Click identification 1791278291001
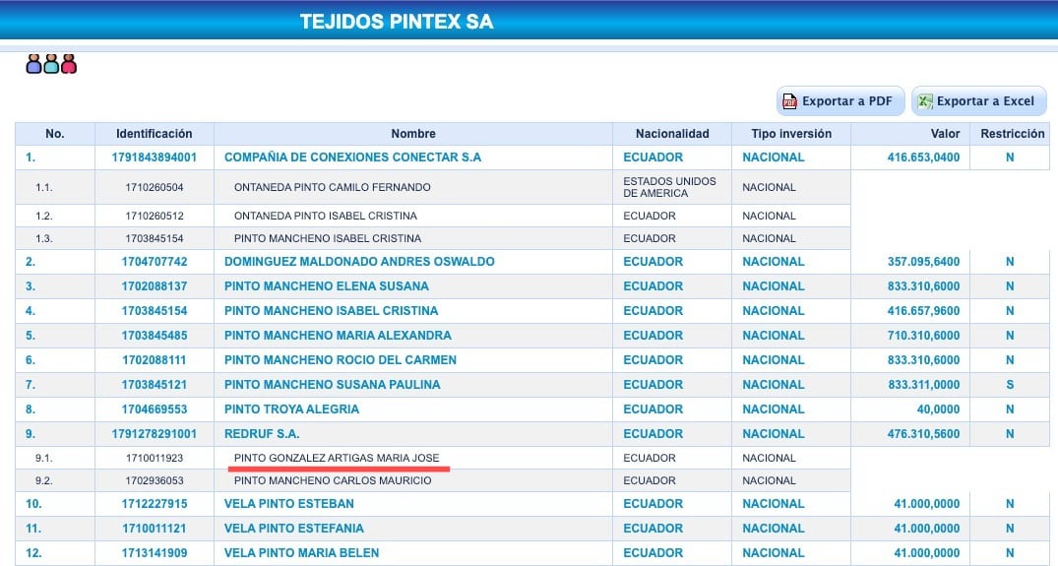 coord(155,434)
